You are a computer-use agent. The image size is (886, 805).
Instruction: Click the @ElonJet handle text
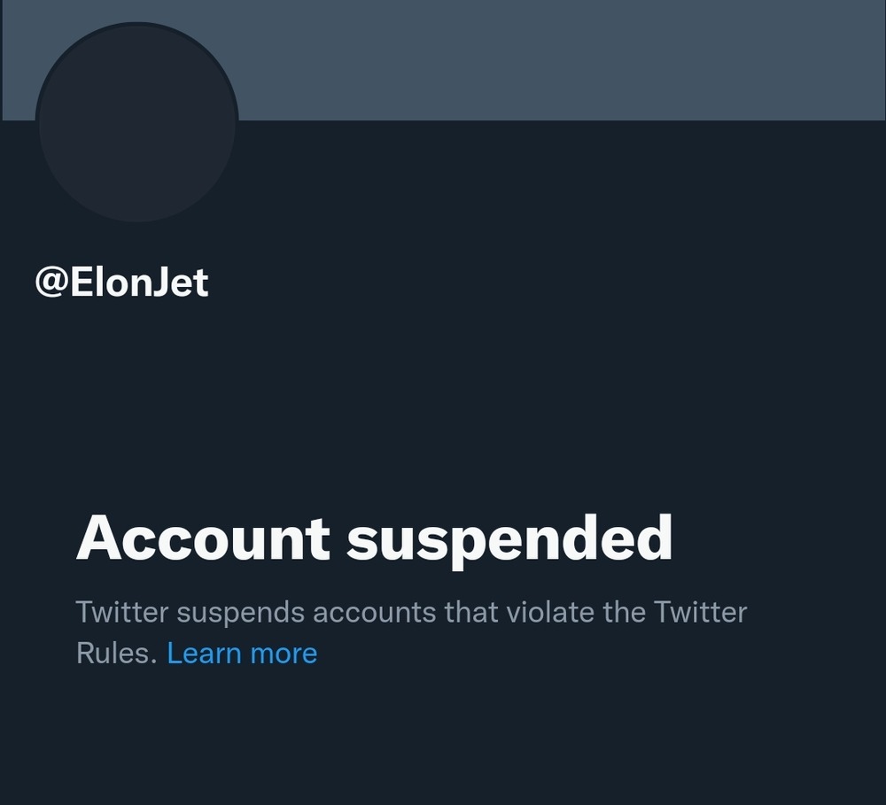pyautogui.click(x=121, y=283)
